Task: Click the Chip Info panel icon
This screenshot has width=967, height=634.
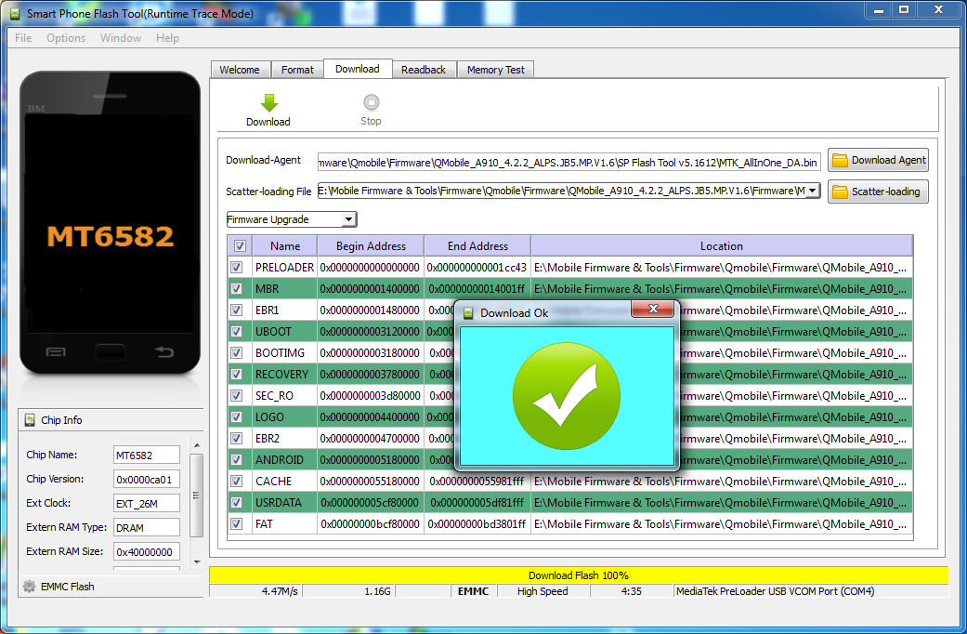Action: click(29, 420)
